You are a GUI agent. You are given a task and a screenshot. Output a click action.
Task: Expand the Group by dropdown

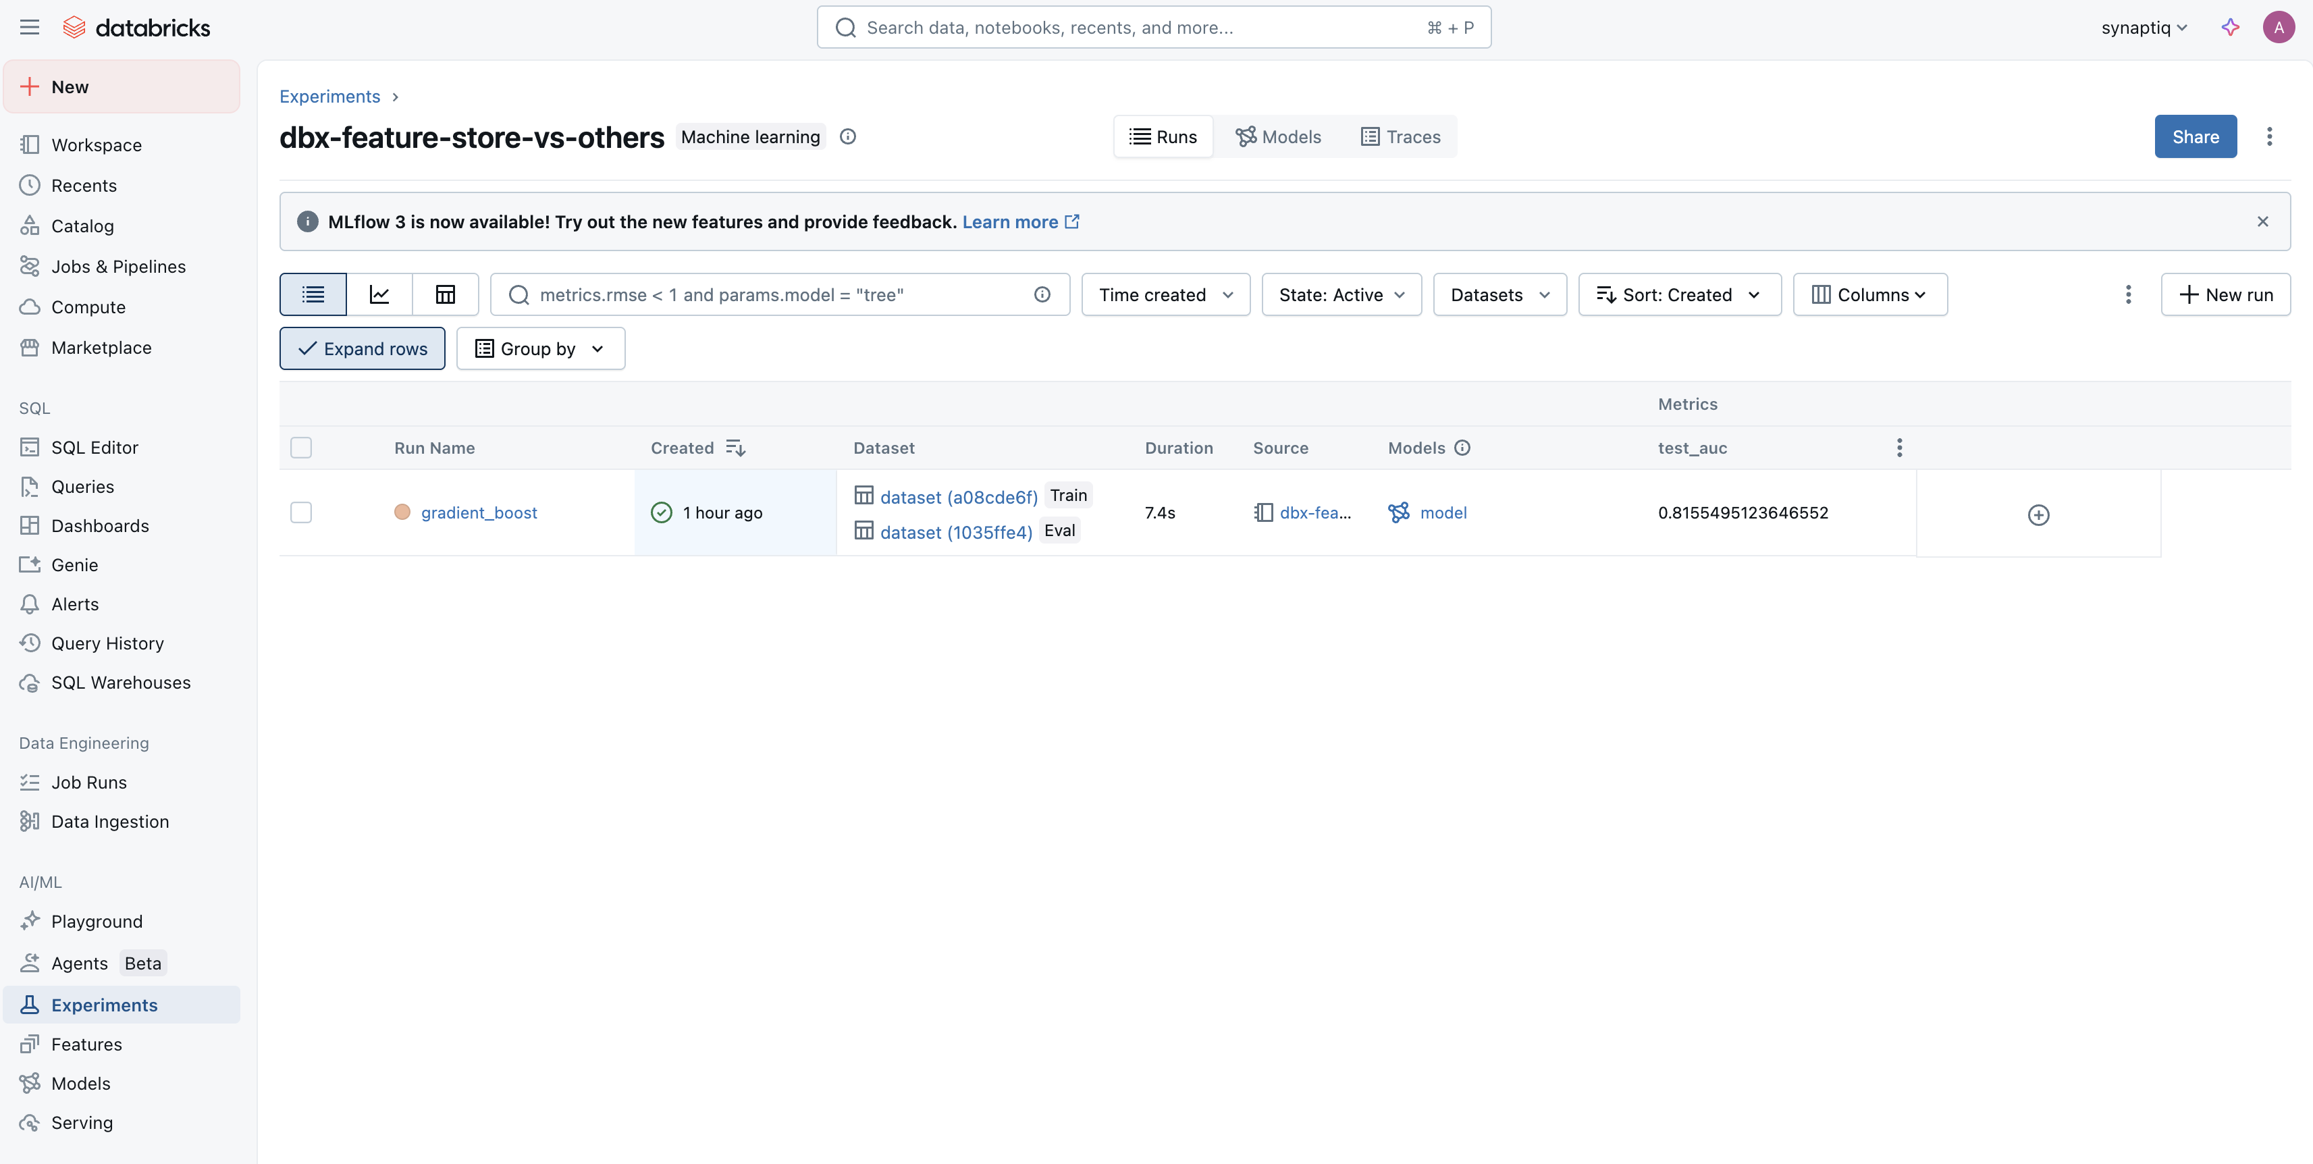pyautogui.click(x=539, y=348)
